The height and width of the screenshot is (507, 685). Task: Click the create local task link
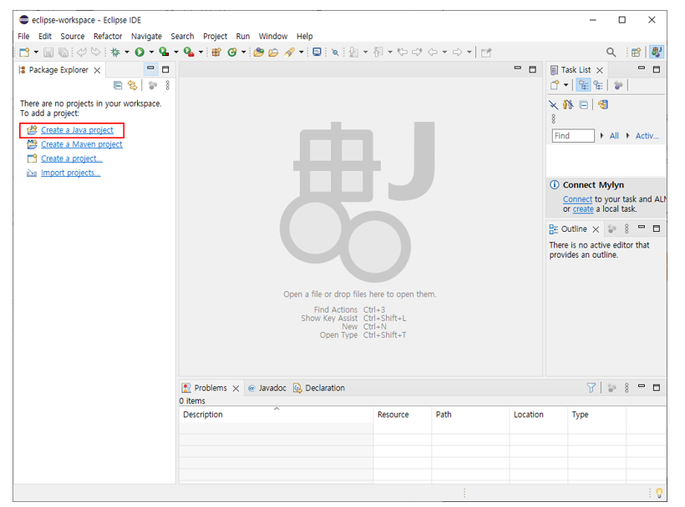click(x=583, y=208)
